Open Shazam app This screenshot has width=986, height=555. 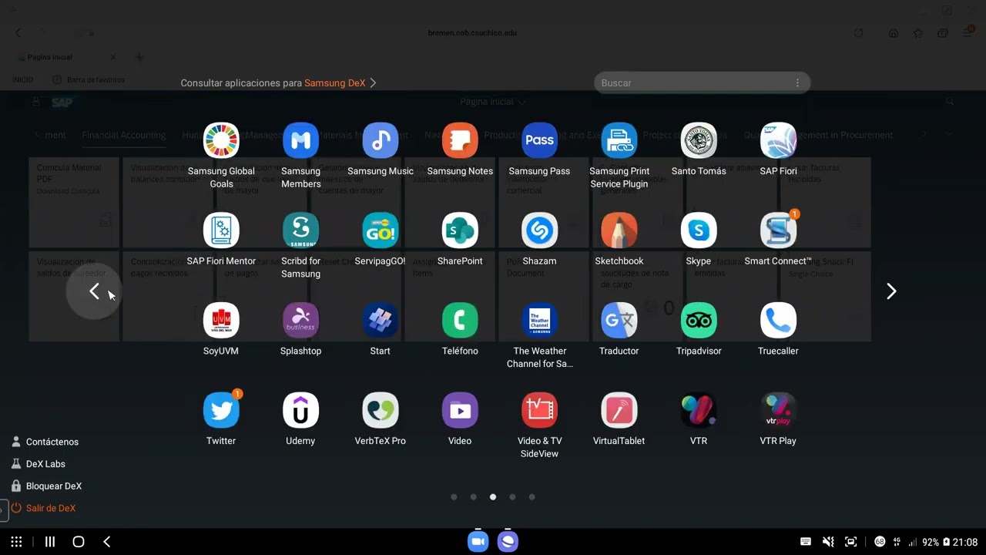click(x=539, y=230)
